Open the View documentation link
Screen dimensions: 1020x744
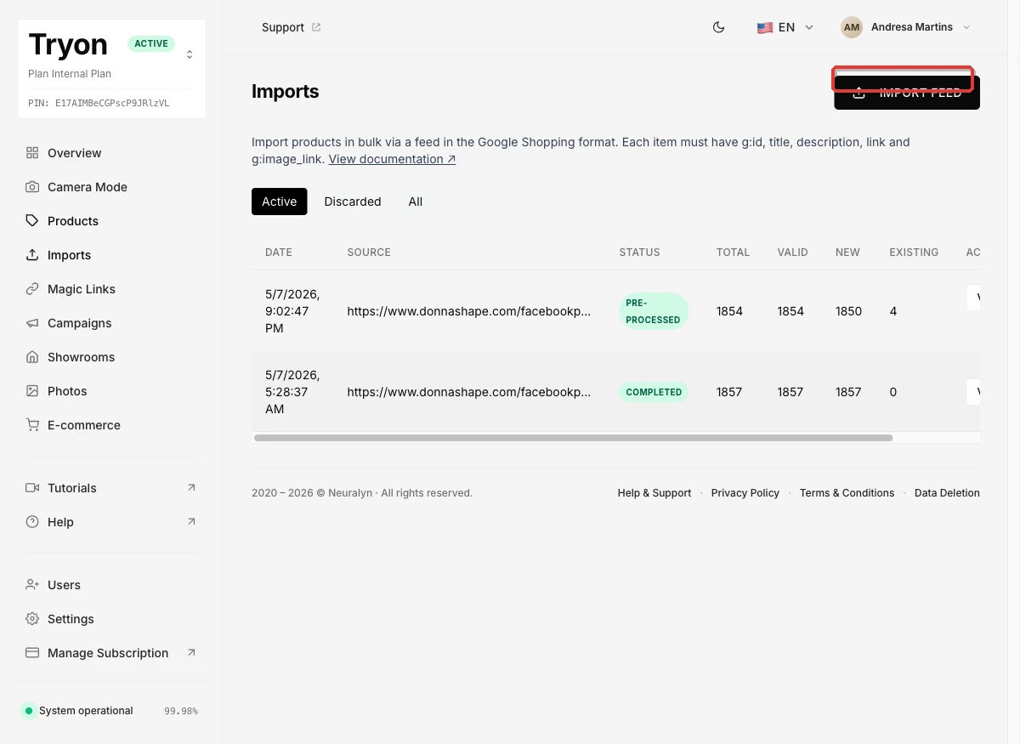(x=392, y=159)
